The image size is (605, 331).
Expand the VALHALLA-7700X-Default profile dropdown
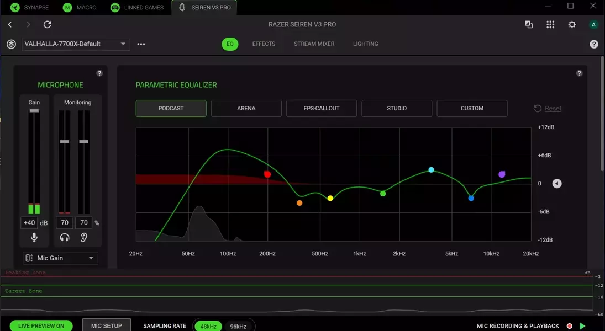[76, 44]
